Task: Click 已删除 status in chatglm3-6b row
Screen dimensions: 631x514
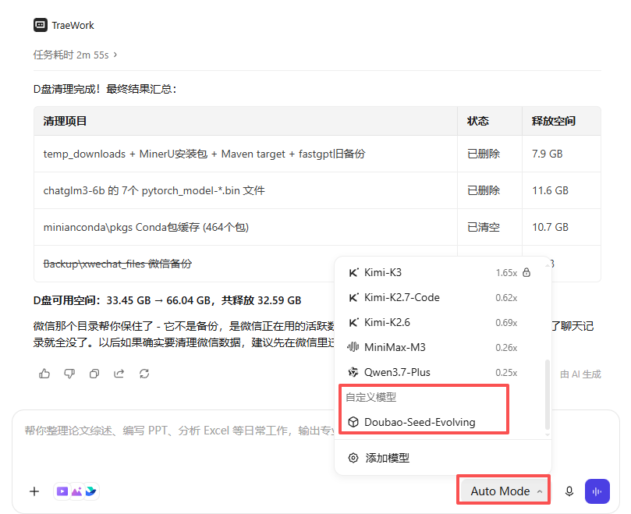Action: [484, 190]
